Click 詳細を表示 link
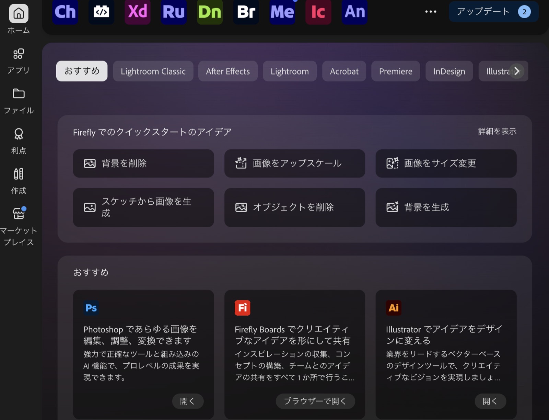Image resolution: width=549 pixels, height=420 pixels. tap(497, 131)
